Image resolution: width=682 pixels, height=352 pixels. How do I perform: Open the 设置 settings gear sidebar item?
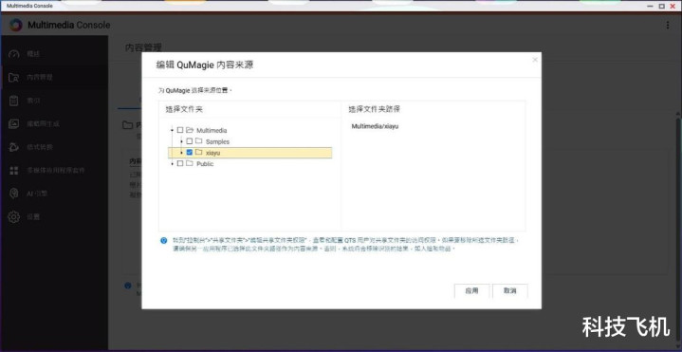[54, 216]
